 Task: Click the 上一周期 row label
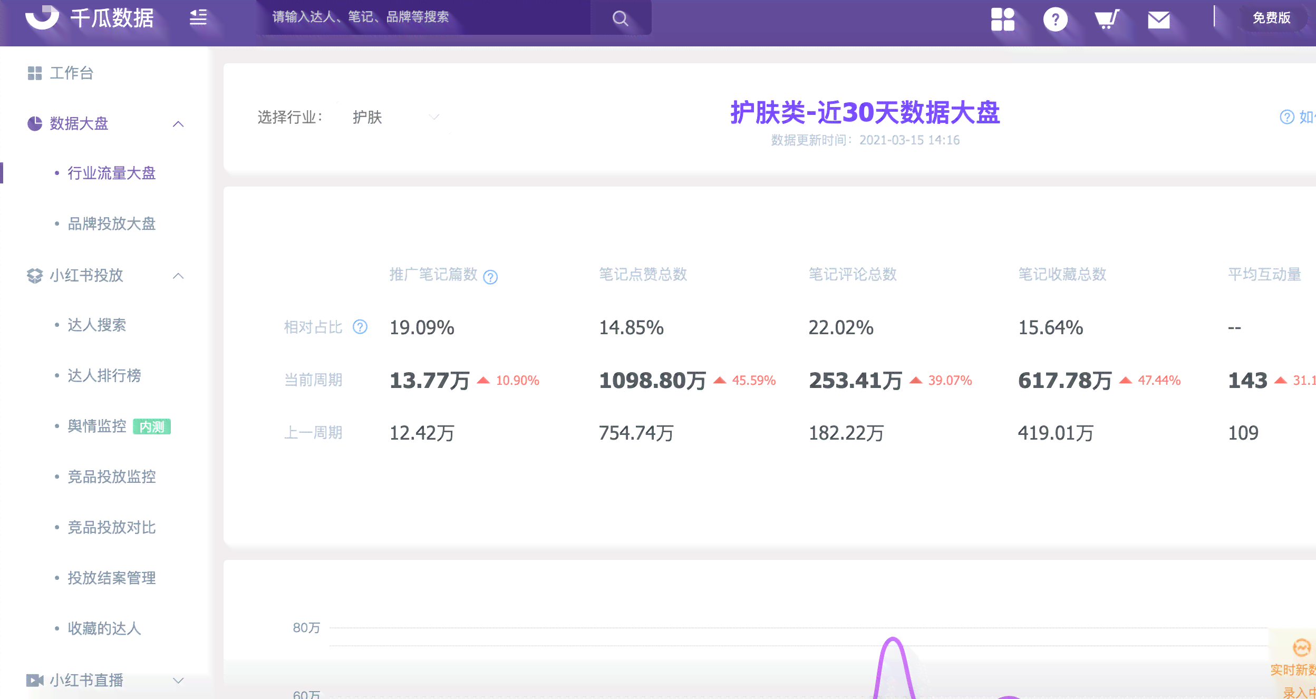[x=313, y=432]
